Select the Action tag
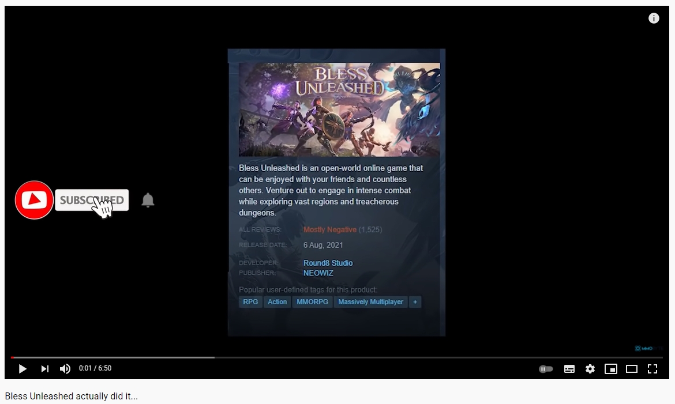The width and height of the screenshot is (675, 404). pyautogui.click(x=277, y=302)
